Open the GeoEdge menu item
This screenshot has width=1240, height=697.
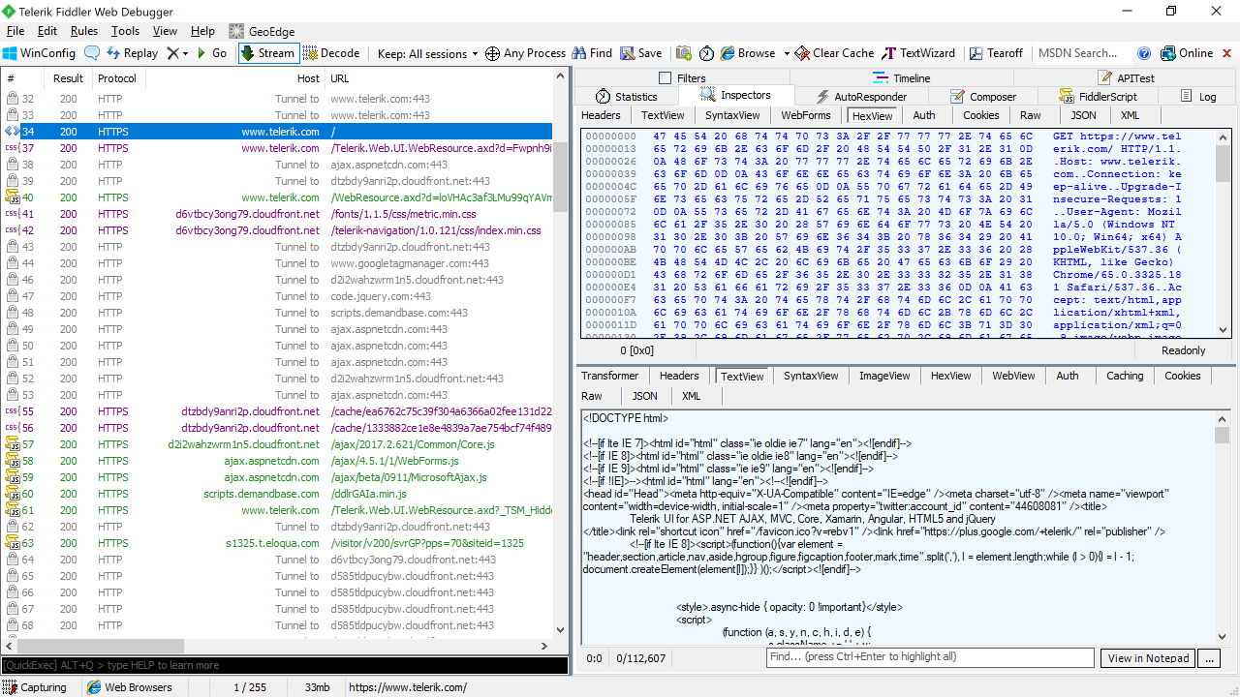(263, 31)
